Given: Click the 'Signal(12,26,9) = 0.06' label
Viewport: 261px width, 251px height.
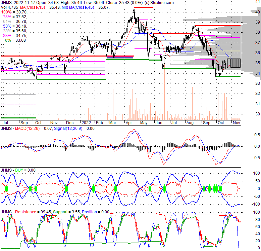Looking at the screenshot, I should coord(74,129).
